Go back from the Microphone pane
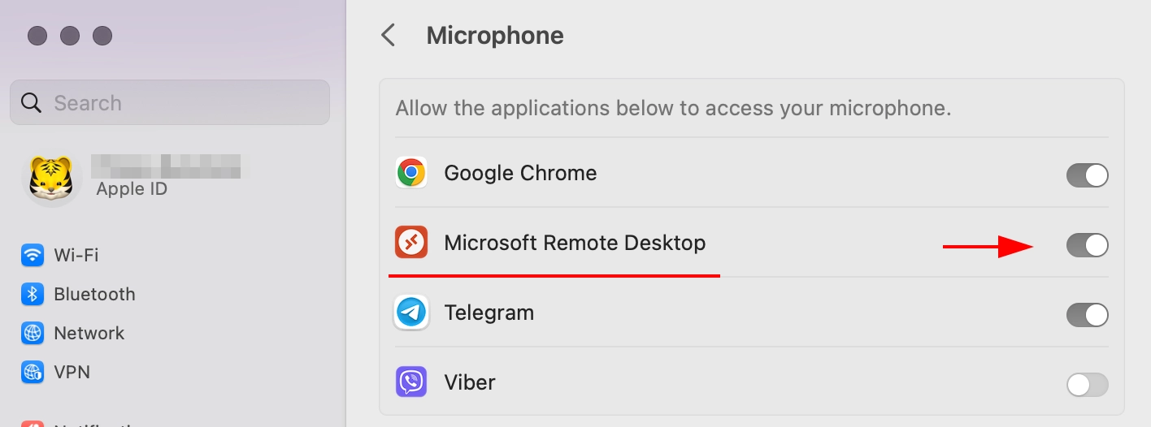This screenshot has width=1151, height=427. pos(389,36)
